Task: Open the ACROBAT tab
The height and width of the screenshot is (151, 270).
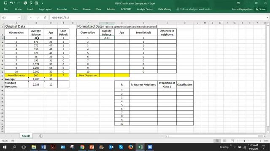Action: coord(126,9)
